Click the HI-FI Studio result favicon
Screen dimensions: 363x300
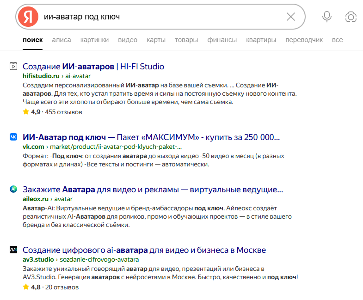click(x=13, y=67)
